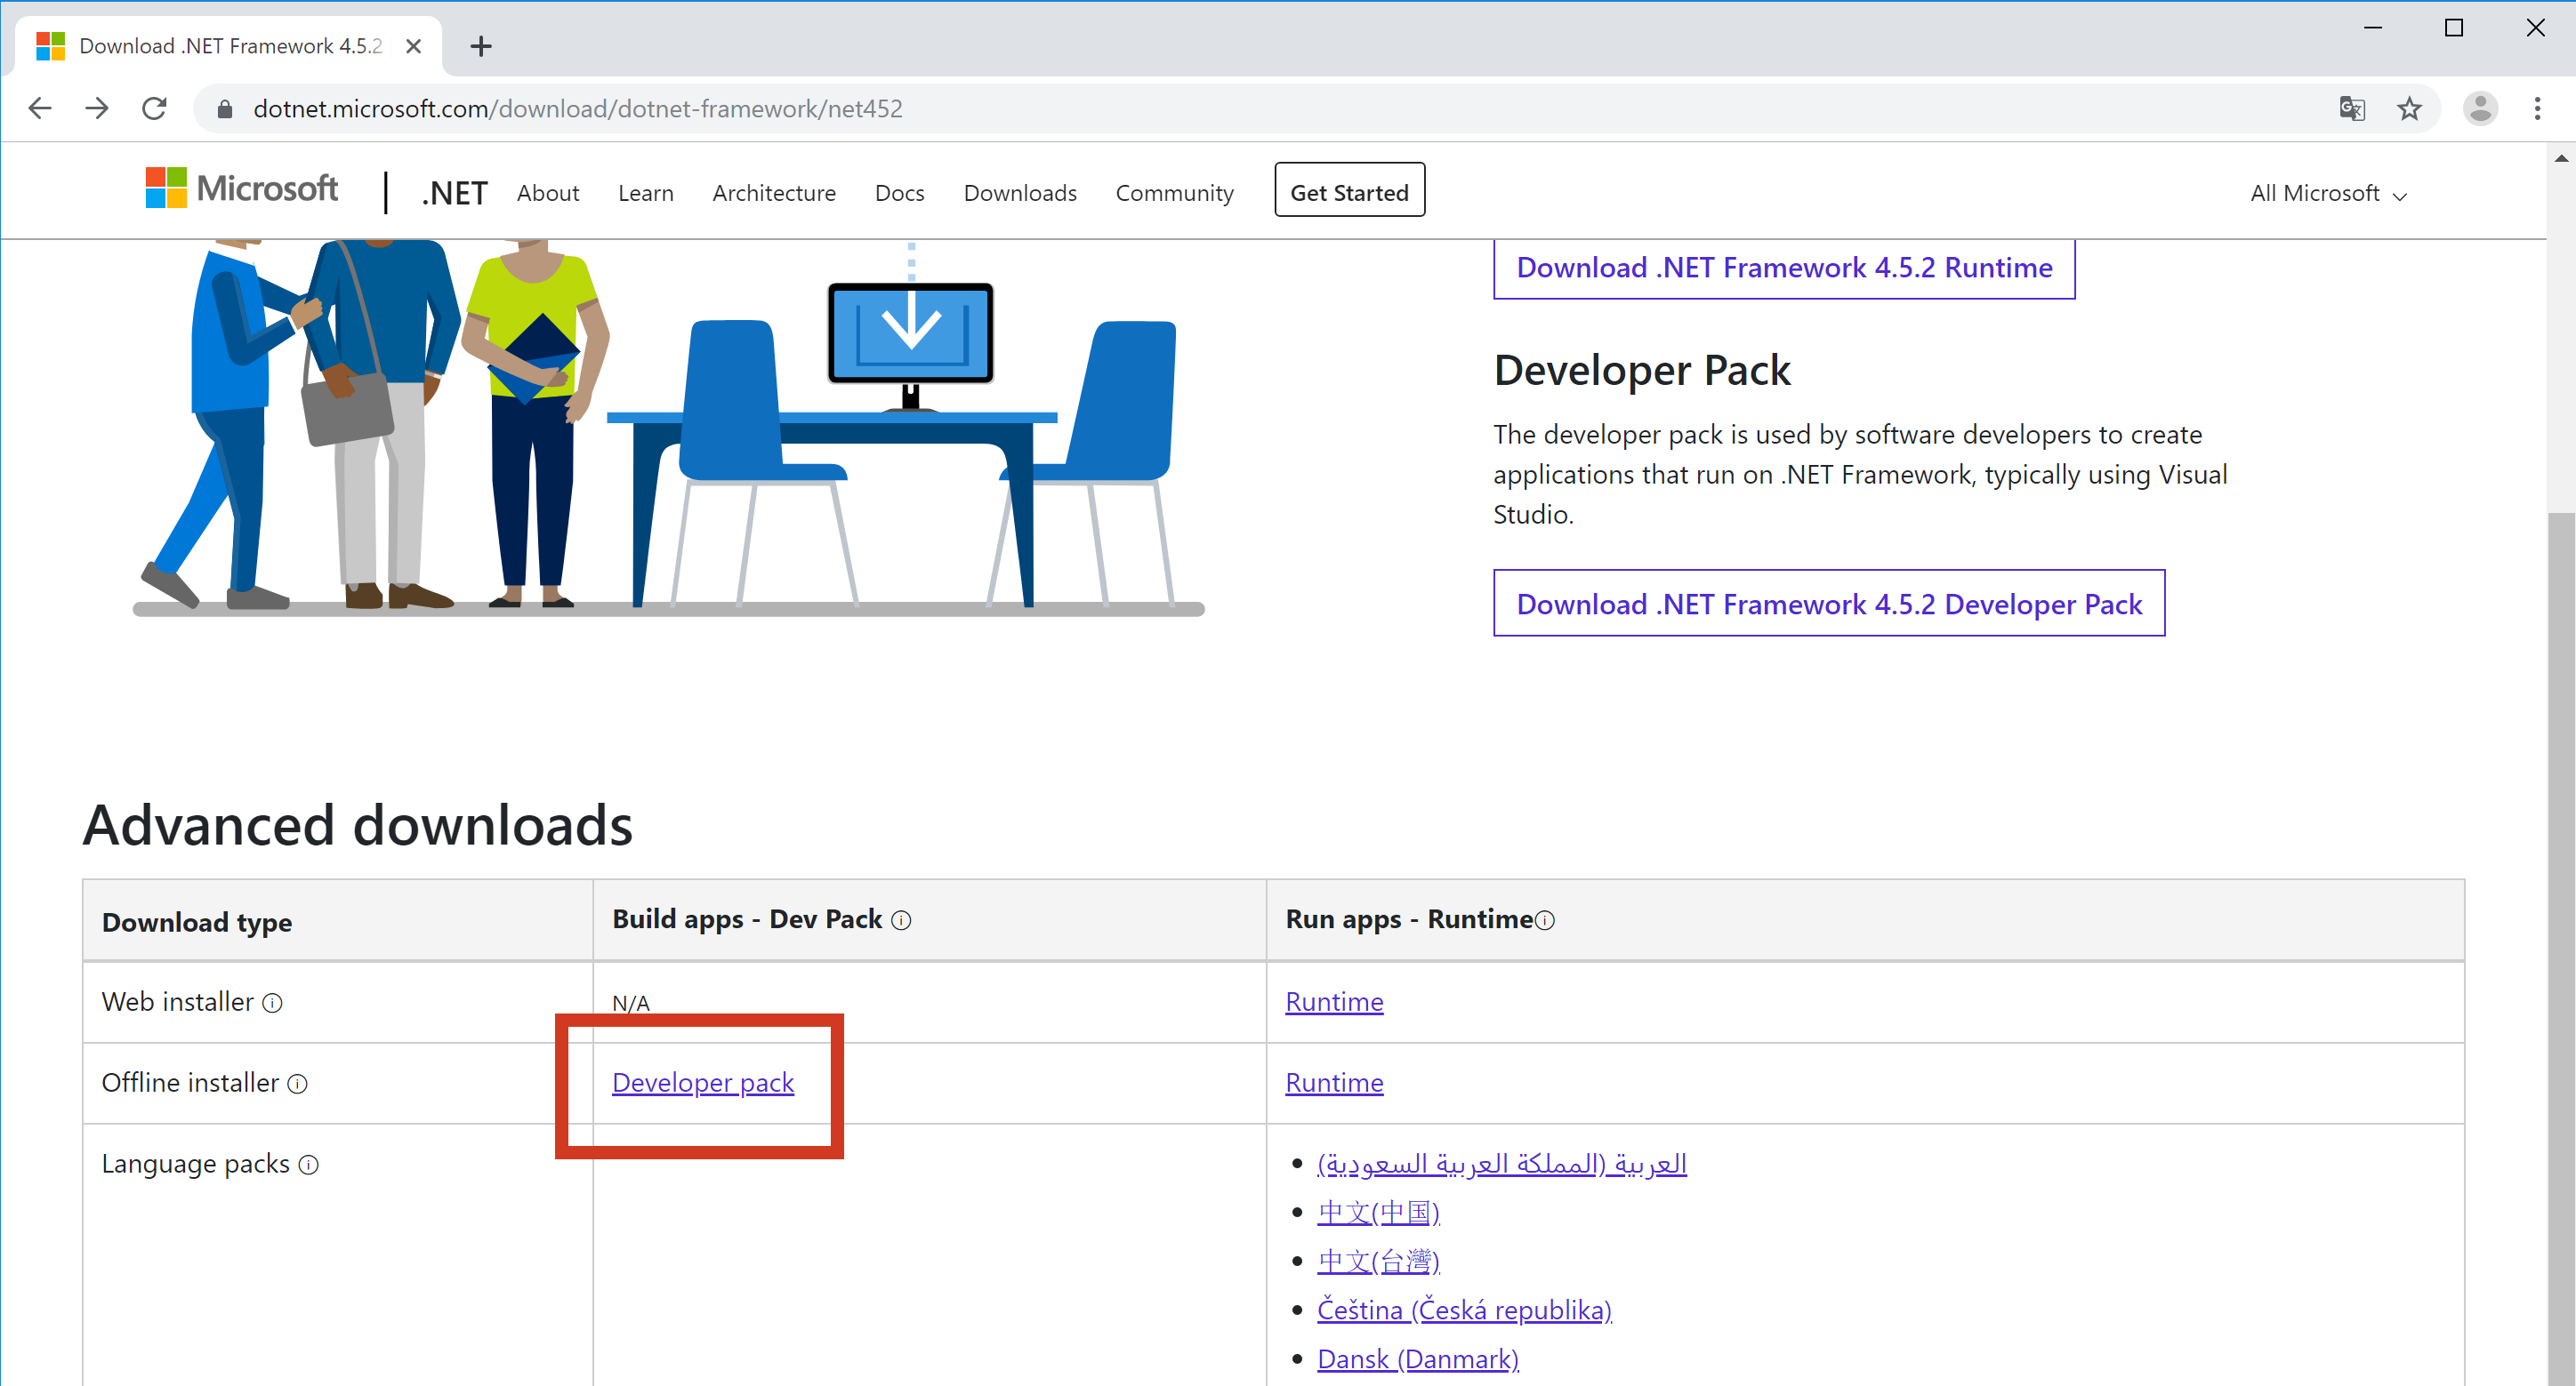Open the offline installer Developer pack link
2576x1386 pixels.
(702, 1082)
